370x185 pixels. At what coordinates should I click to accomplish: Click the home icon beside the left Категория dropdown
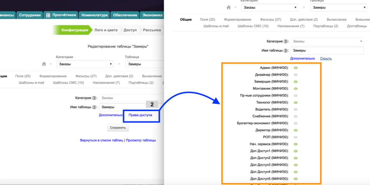point(44,64)
